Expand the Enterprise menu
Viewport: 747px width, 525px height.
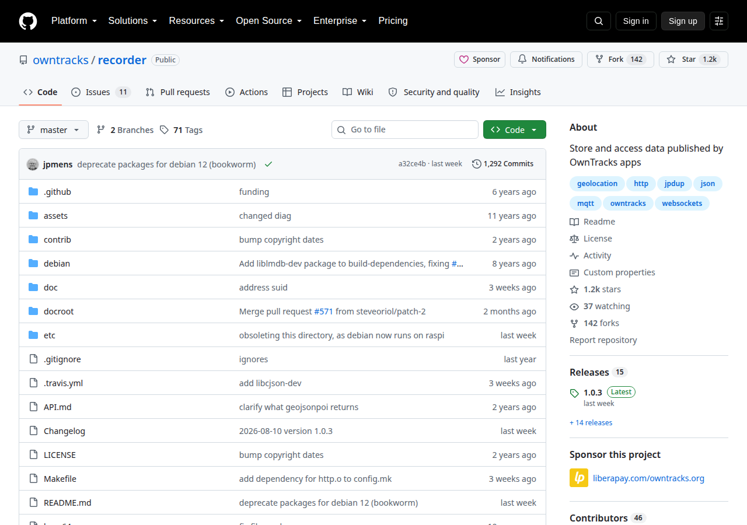[340, 21]
